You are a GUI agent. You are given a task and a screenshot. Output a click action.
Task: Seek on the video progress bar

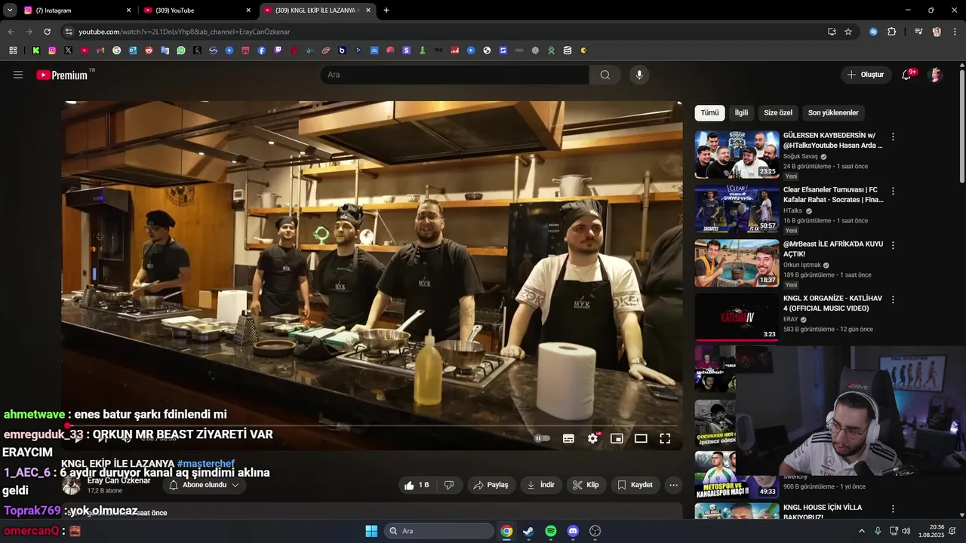click(x=371, y=426)
